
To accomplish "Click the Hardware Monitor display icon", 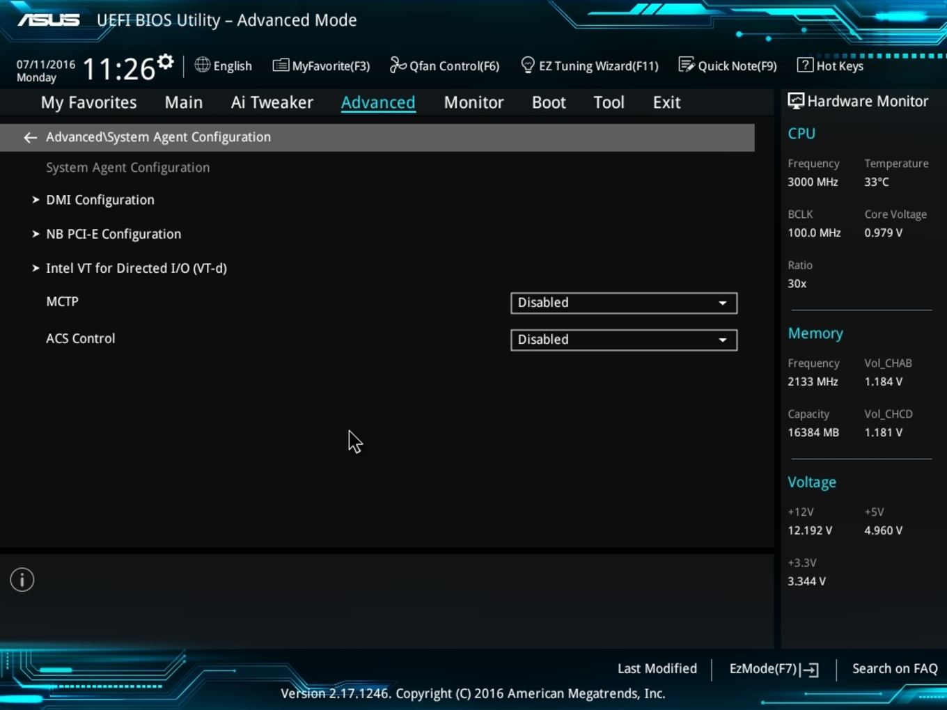I will [796, 101].
